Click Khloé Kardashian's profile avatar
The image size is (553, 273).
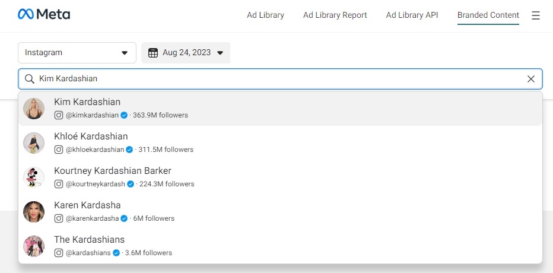click(x=34, y=143)
